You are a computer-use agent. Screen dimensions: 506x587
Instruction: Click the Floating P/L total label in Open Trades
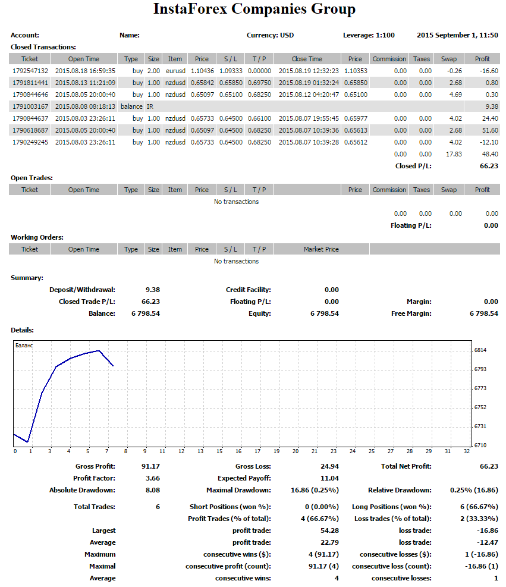coord(411,226)
